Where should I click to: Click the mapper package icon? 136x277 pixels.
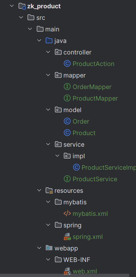(x=58, y=75)
